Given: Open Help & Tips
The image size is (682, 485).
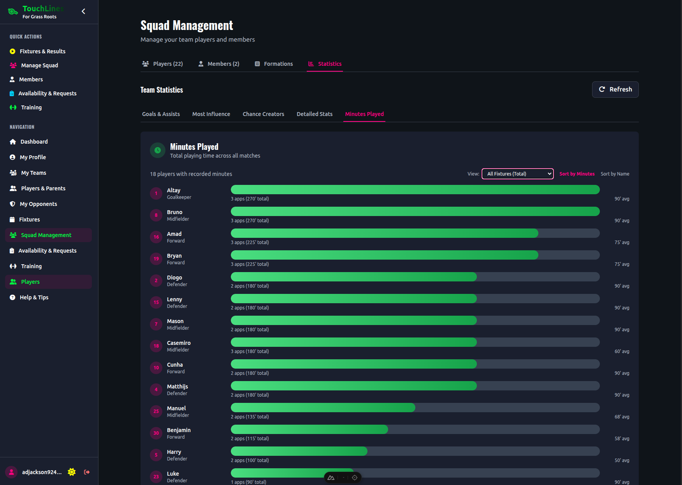Looking at the screenshot, I should coord(34,297).
